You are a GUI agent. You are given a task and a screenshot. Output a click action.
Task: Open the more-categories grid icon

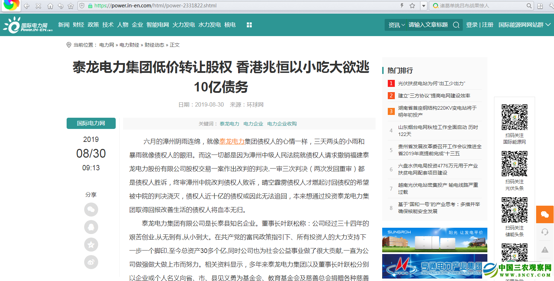(249, 25)
